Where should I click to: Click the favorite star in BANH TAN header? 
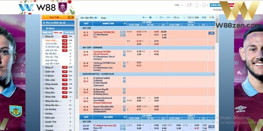point(125,24)
